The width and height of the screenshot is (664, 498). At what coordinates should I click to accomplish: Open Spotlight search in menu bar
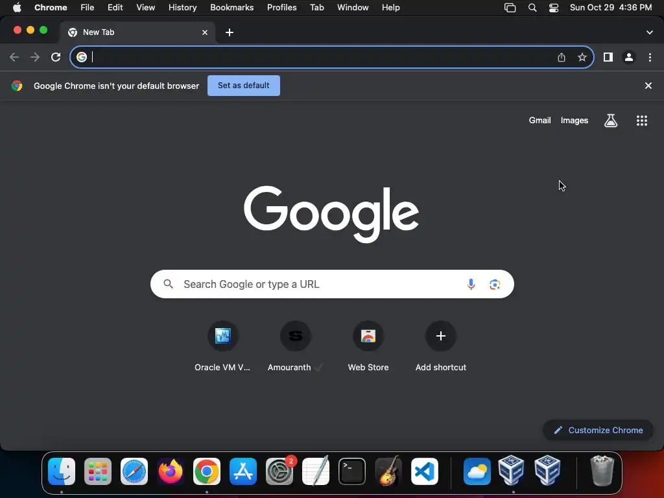(x=532, y=8)
